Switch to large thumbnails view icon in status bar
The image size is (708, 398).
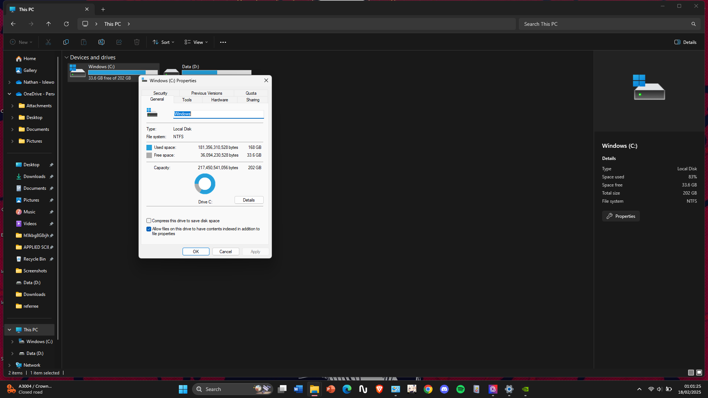pyautogui.click(x=699, y=373)
